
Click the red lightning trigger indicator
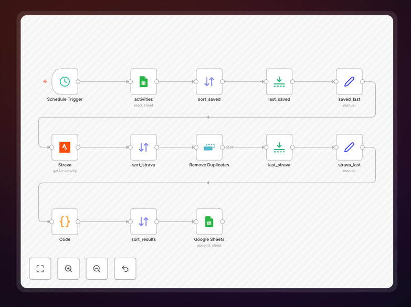[45, 81]
